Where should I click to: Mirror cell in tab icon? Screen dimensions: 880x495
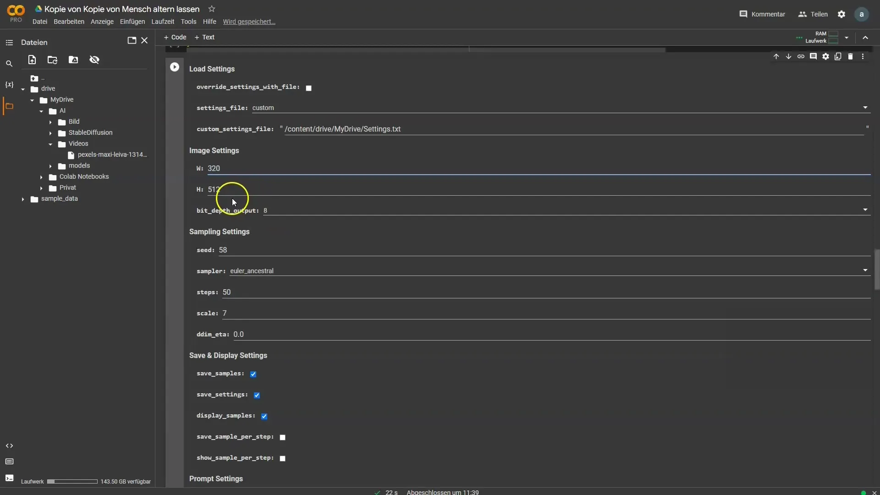click(x=838, y=56)
